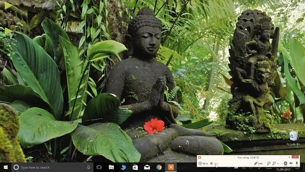Toggle system audio speaker in recorder
Screen dimensions: 305x172
tap(291, 163)
